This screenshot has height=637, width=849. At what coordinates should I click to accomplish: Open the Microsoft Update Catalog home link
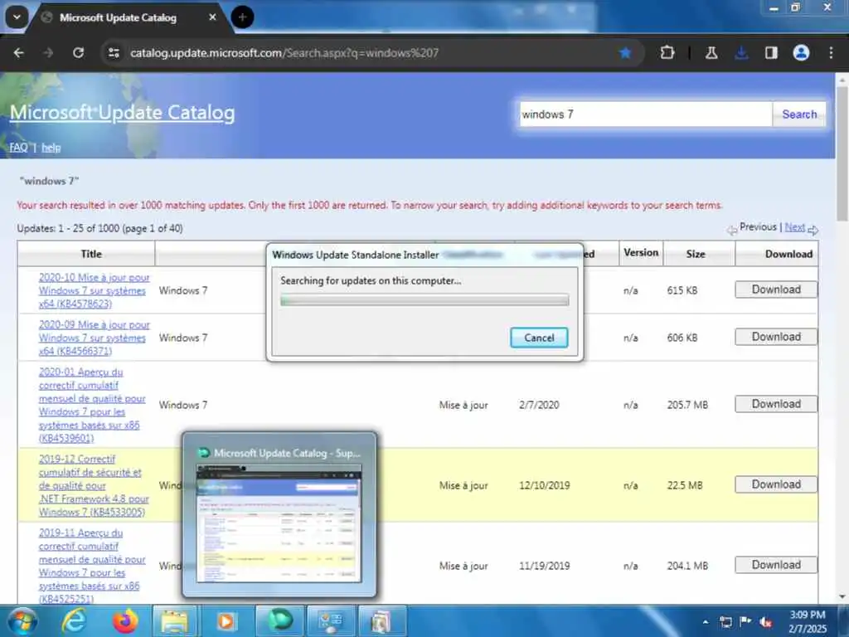click(123, 113)
